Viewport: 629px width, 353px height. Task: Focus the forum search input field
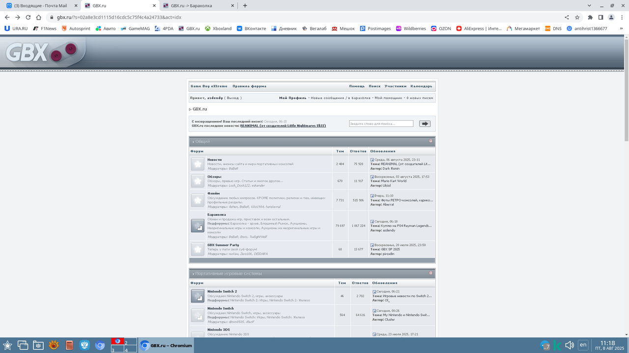click(381, 124)
